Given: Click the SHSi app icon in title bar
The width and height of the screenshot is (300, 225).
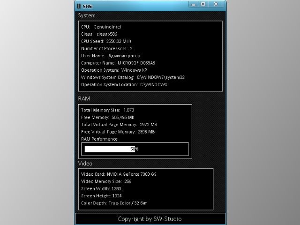Looking at the screenshot, I should pyautogui.click(x=79, y=5).
